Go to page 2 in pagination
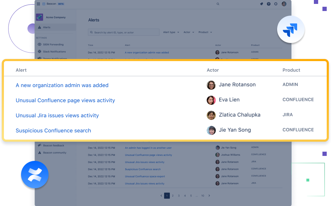This screenshot has width=331, height=206. (x=173, y=195)
